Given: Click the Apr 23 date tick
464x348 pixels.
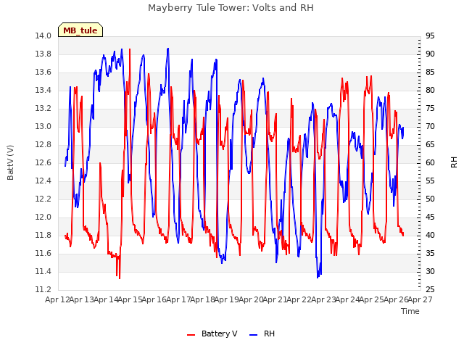Looking at the screenshot, I should (323, 299).
